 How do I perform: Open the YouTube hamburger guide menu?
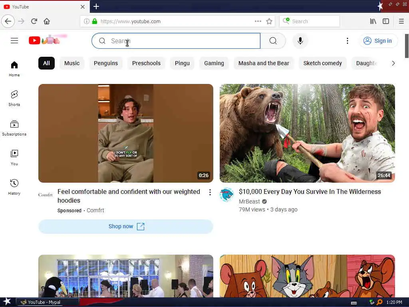pos(14,41)
